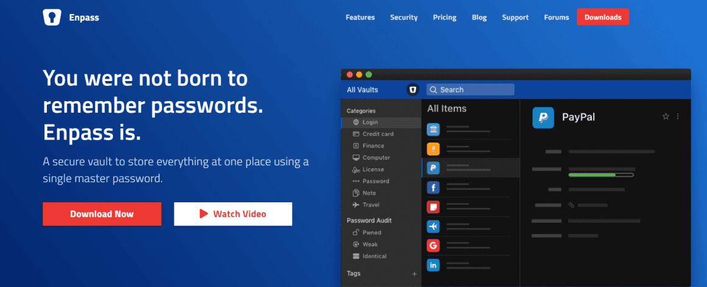This screenshot has height=287, width=707.
Task: Click the Download Now button
Action: 102,214
